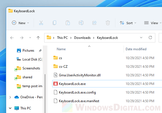Open the New item menu
Image resolution: width=162 pixels, height=113 pixels.
click(x=21, y=23)
